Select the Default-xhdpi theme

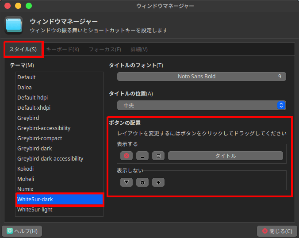click(59, 108)
